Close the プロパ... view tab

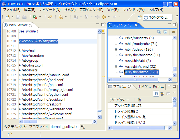coord(130,87)
